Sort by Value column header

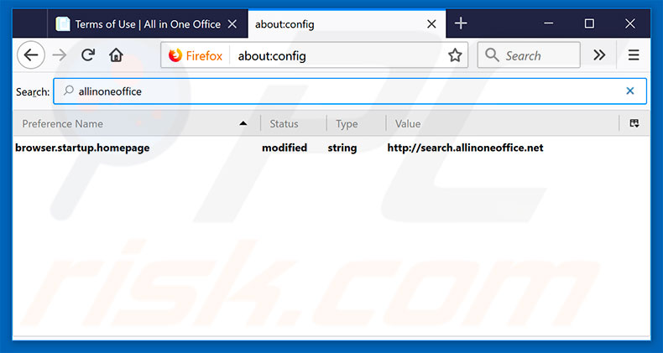(503, 124)
